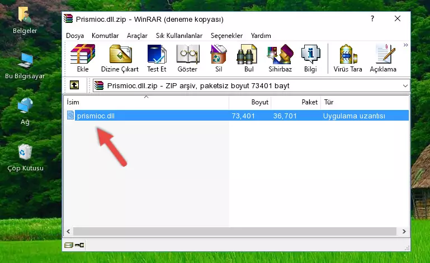Launch the Sihirbaz wizard icon

tap(280, 58)
